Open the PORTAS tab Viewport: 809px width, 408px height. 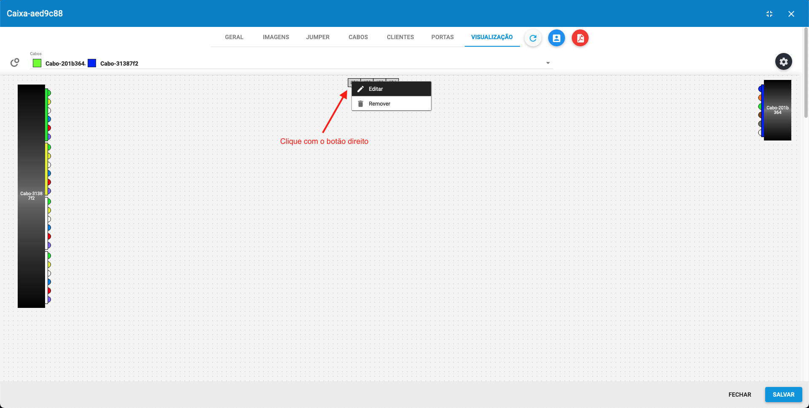click(442, 37)
